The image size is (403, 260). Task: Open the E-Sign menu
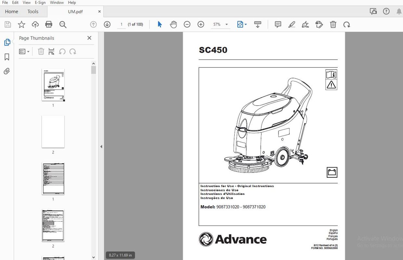point(40,2)
